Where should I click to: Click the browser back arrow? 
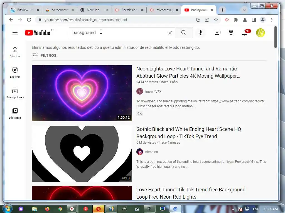coord(11,20)
